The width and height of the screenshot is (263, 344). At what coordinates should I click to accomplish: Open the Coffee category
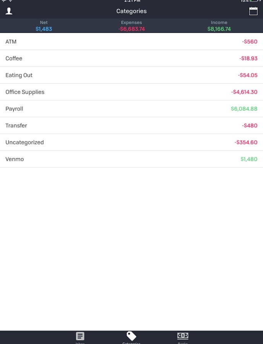point(131,58)
